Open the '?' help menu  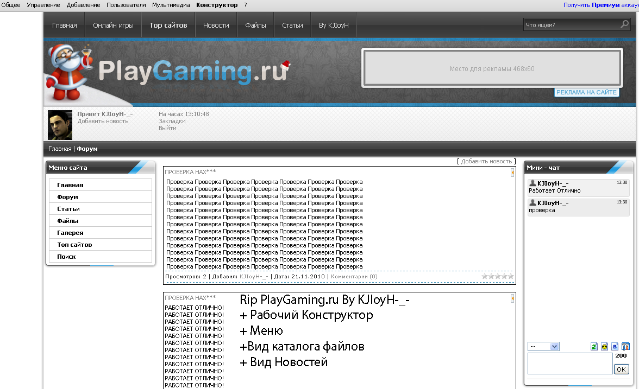[x=246, y=5]
